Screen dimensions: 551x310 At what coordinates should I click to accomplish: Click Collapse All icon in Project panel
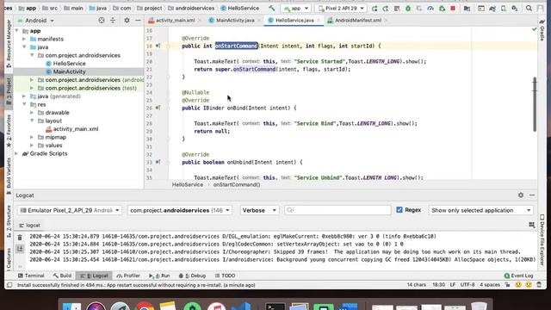click(x=113, y=21)
